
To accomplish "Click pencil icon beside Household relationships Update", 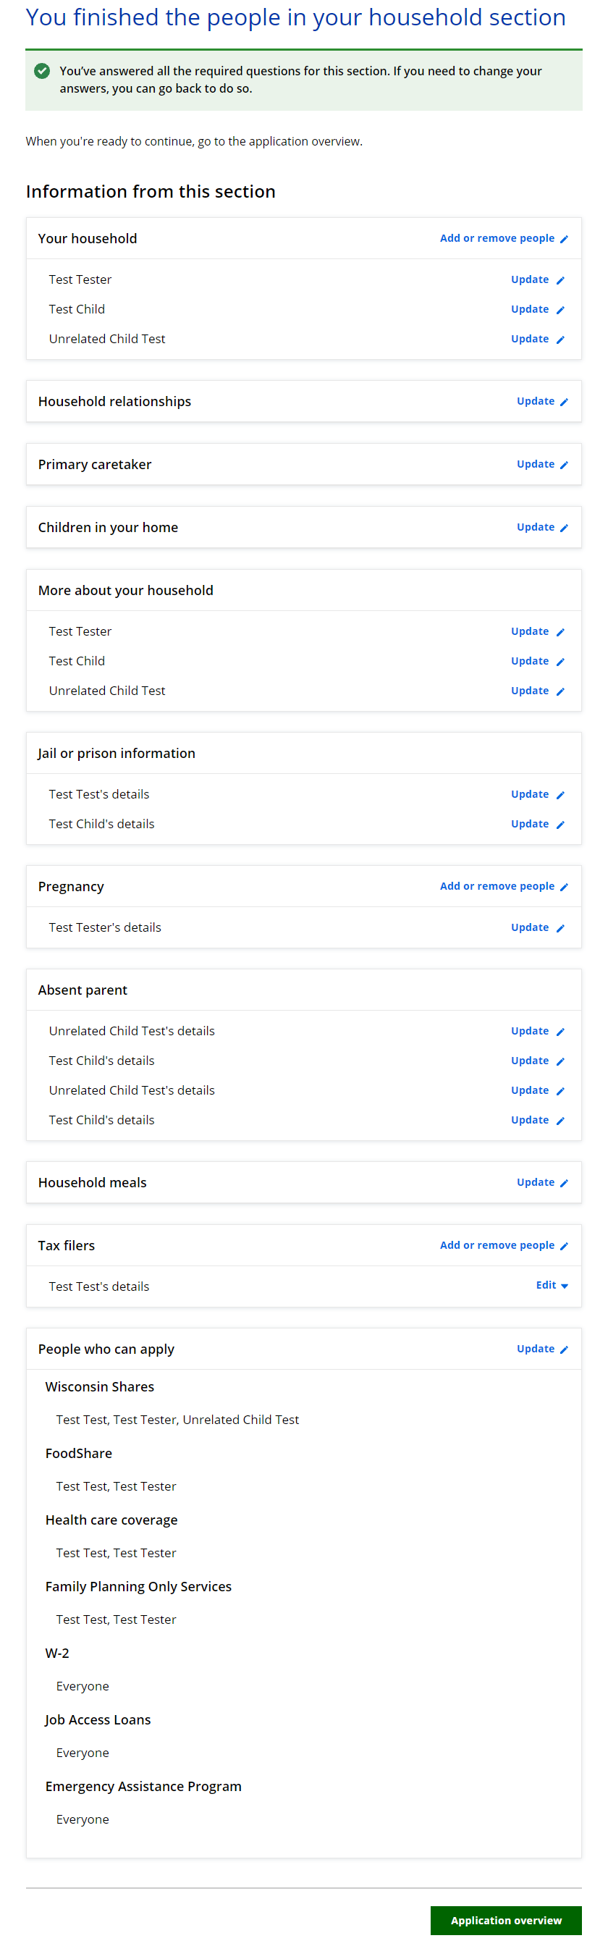I will click(x=564, y=402).
